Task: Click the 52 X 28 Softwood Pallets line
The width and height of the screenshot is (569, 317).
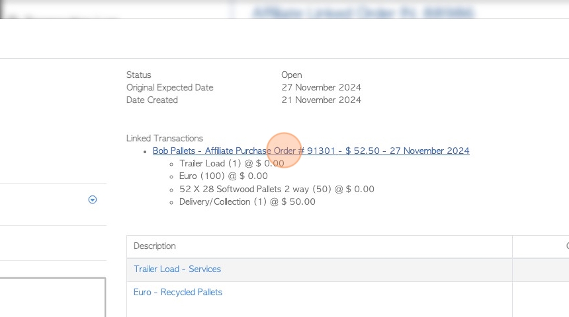Action: pyautogui.click(x=277, y=189)
